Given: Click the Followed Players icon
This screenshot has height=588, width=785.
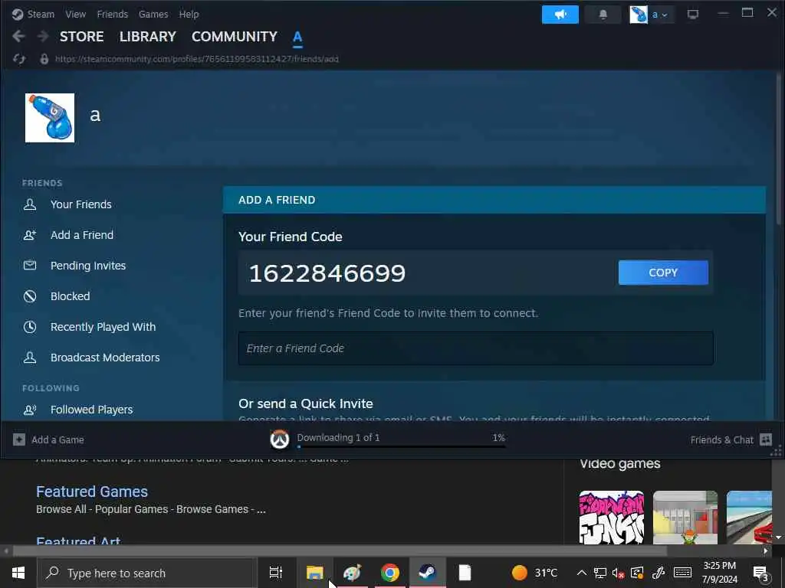Looking at the screenshot, I should point(30,410).
